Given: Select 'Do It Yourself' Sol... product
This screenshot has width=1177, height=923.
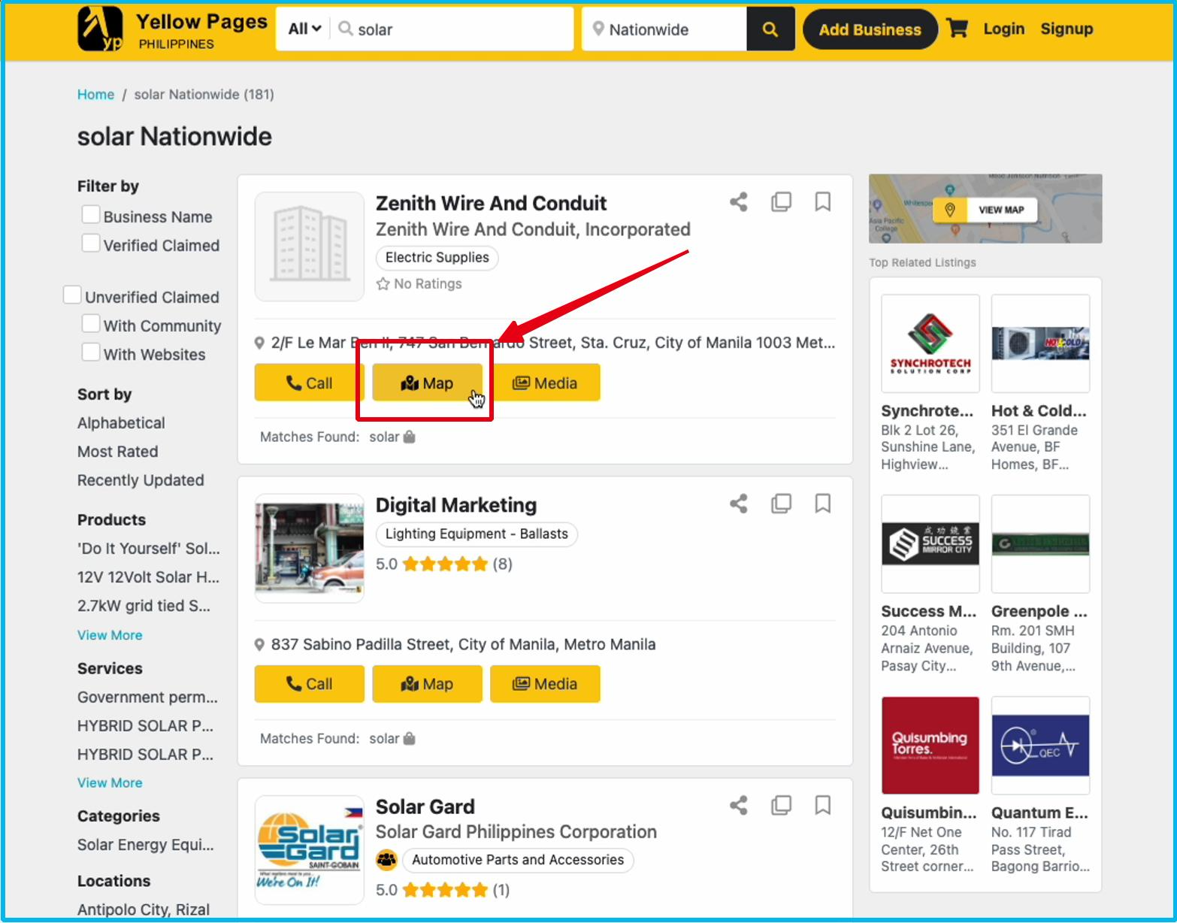Looking at the screenshot, I should pos(149,548).
